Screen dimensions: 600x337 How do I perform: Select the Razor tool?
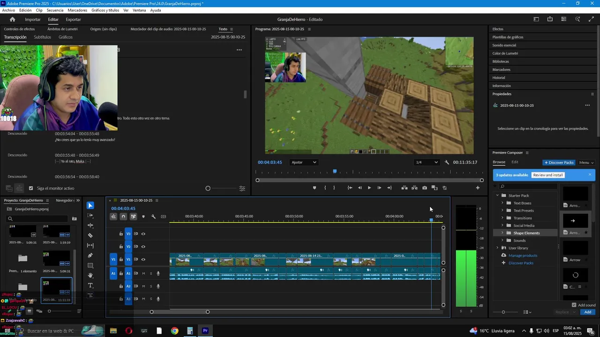tap(90, 235)
